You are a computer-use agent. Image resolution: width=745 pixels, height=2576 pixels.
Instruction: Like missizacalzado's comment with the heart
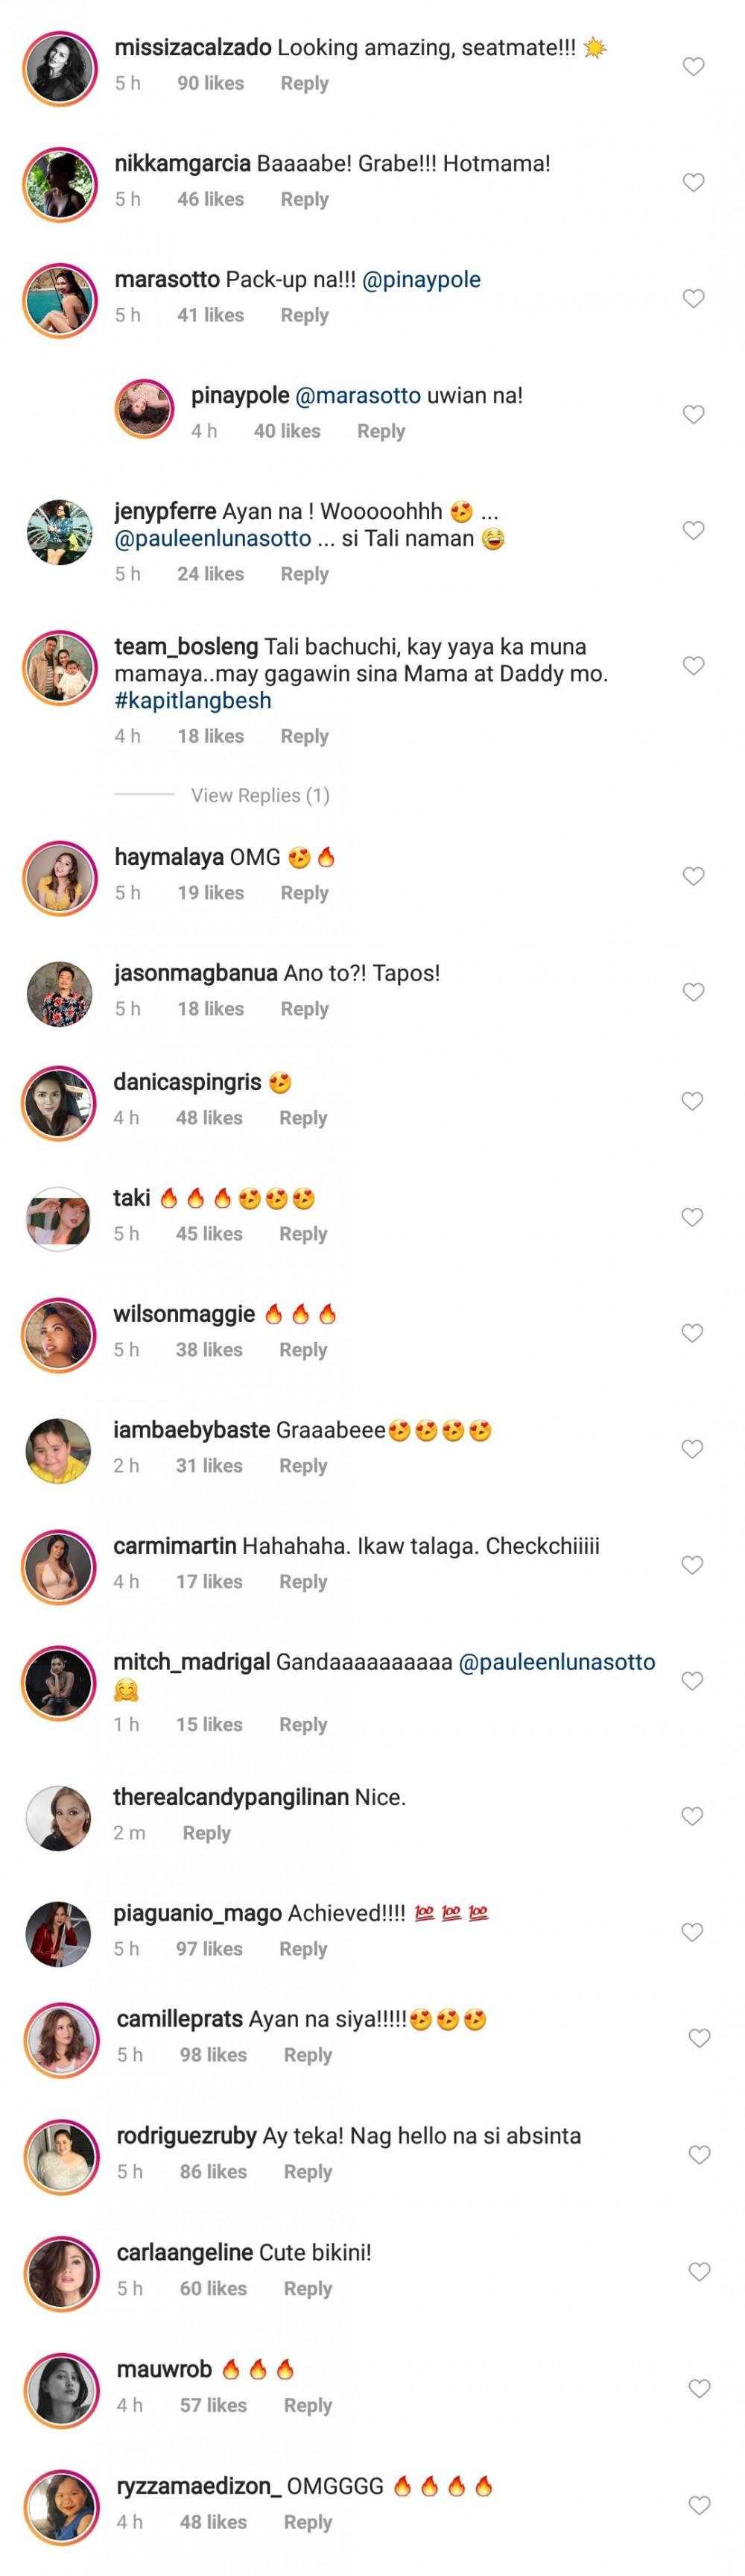tap(693, 67)
